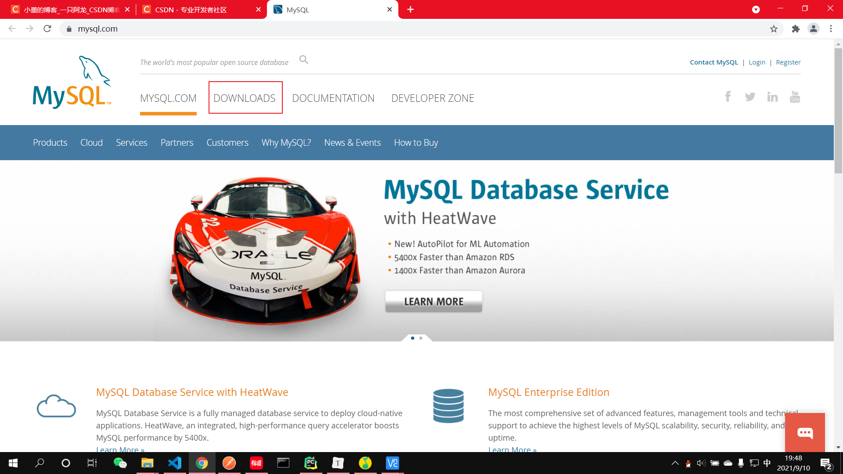Click the MySQL dolphin logo

[72, 82]
